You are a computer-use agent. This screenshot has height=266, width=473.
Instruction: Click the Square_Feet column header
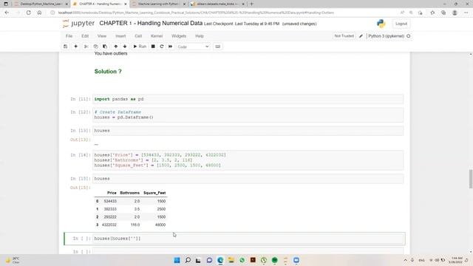154,193
